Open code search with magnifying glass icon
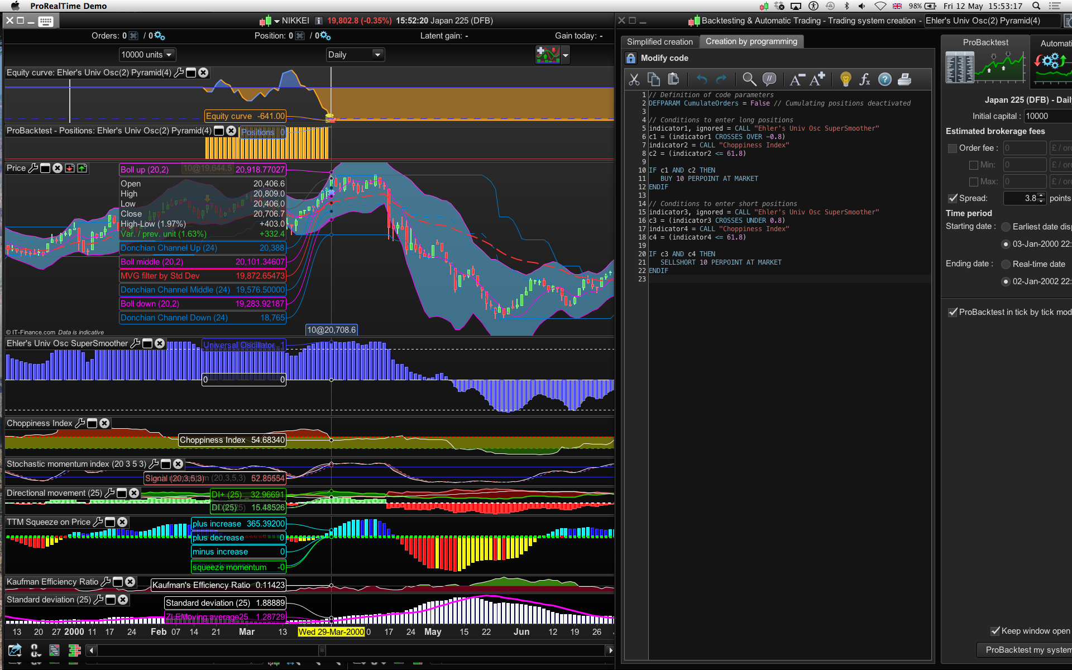Screen dimensions: 1072x670 pos(749,79)
